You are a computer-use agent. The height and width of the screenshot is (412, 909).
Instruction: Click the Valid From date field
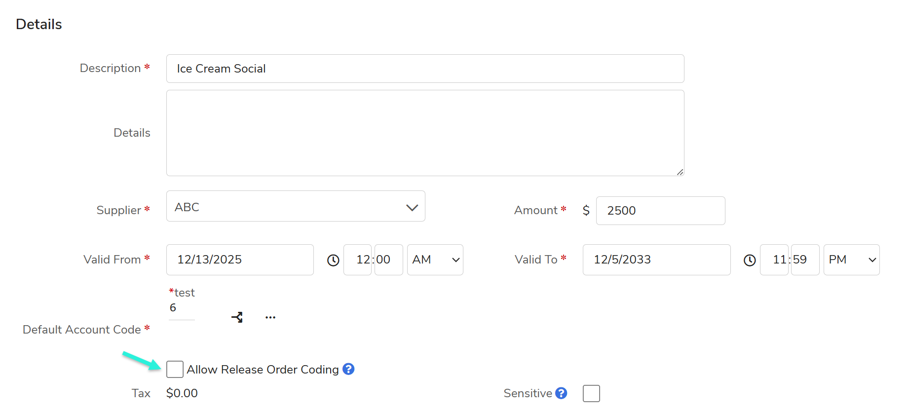[240, 260]
